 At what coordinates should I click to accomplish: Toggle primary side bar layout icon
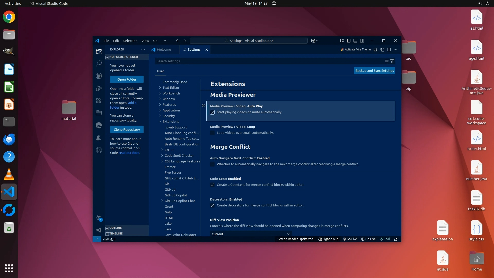coord(349,41)
